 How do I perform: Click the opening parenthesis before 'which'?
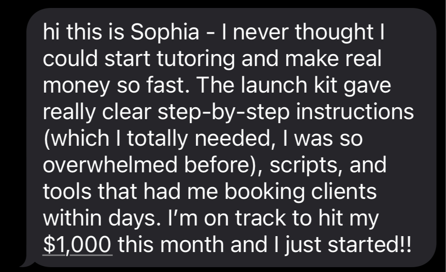pos(47,139)
